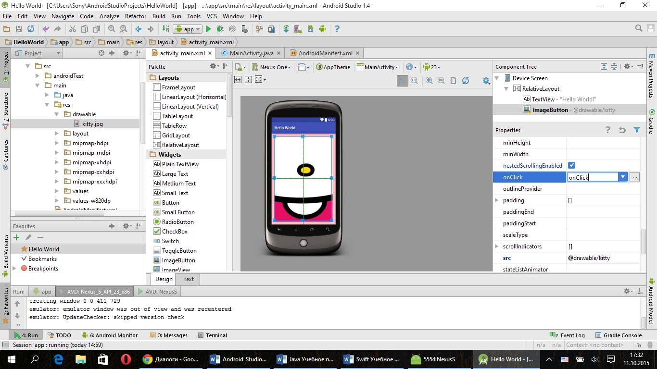Open the onClick value dropdown arrow

click(x=623, y=177)
